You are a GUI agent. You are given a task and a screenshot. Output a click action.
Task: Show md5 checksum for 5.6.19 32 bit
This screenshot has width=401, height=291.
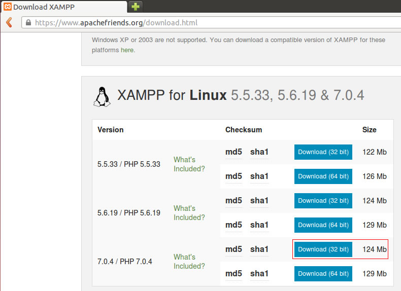tap(233, 201)
